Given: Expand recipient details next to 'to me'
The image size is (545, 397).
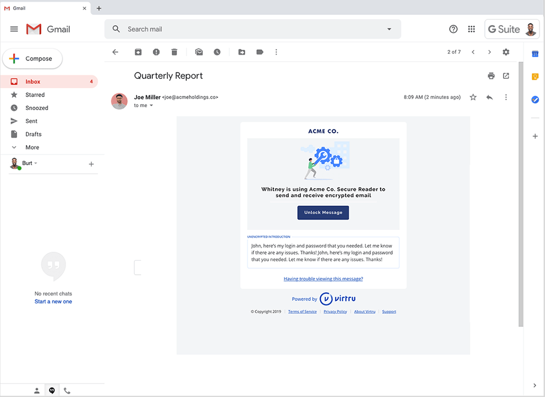Looking at the screenshot, I should tap(151, 105).
